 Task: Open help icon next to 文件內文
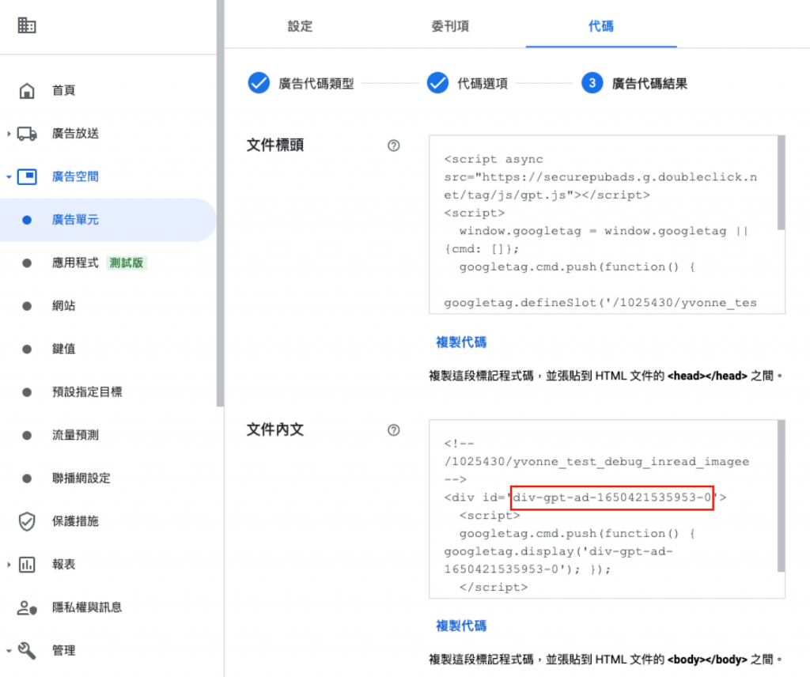click(394, 430)
